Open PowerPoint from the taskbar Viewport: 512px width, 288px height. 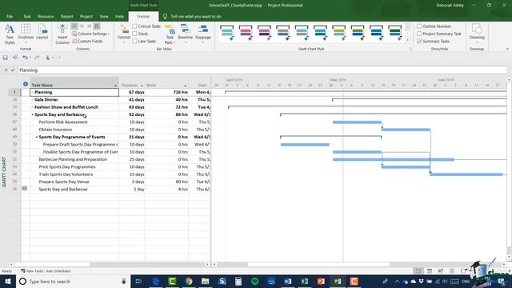(x=321, y=281)
